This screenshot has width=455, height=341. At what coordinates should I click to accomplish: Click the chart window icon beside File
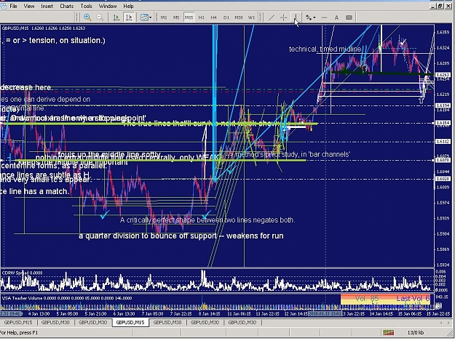click(3, 6)
